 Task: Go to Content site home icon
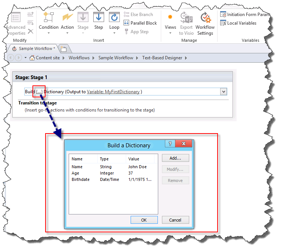pyautogui.click(x=32, y=58)
